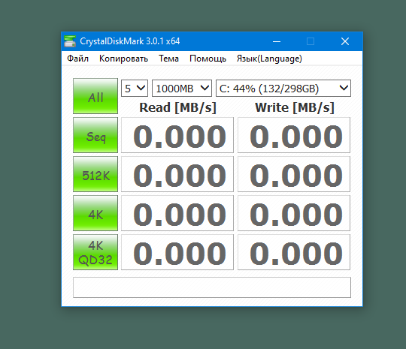Open the Язык(Language) menu

pos(269,59)
